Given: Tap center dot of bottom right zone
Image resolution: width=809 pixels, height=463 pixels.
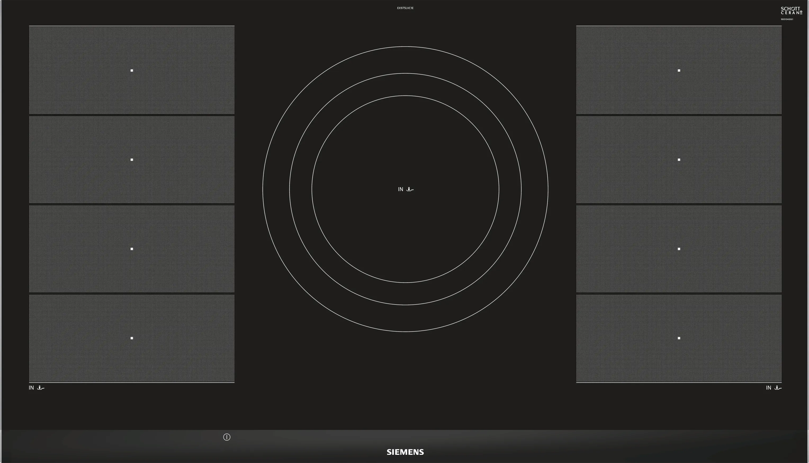Looking at the screenshot, I should (679, 338).
